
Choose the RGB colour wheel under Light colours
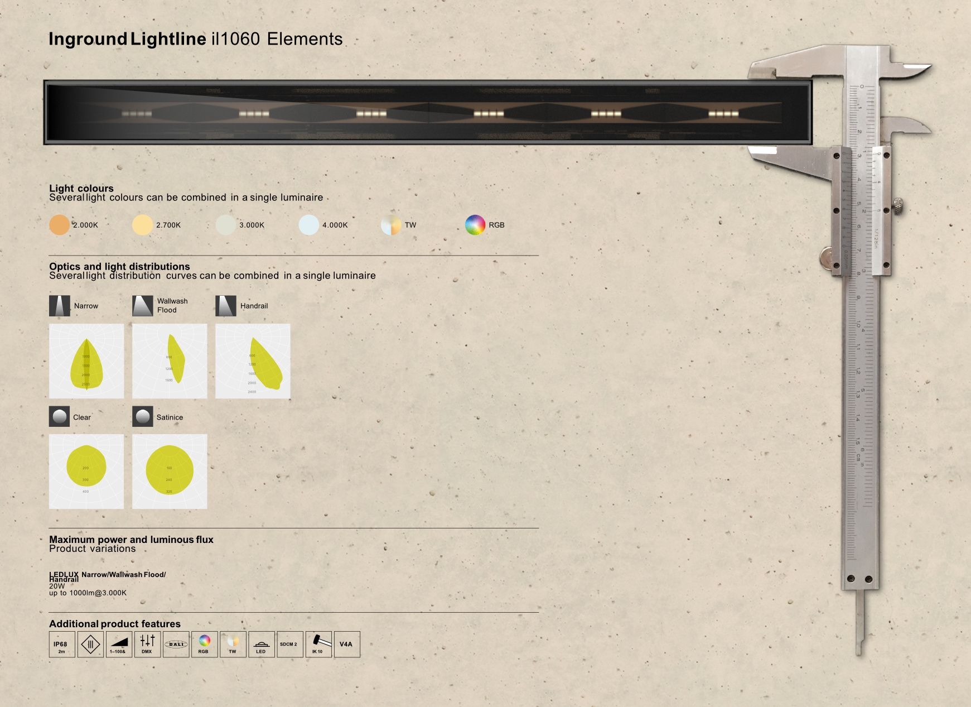point(475,225)
